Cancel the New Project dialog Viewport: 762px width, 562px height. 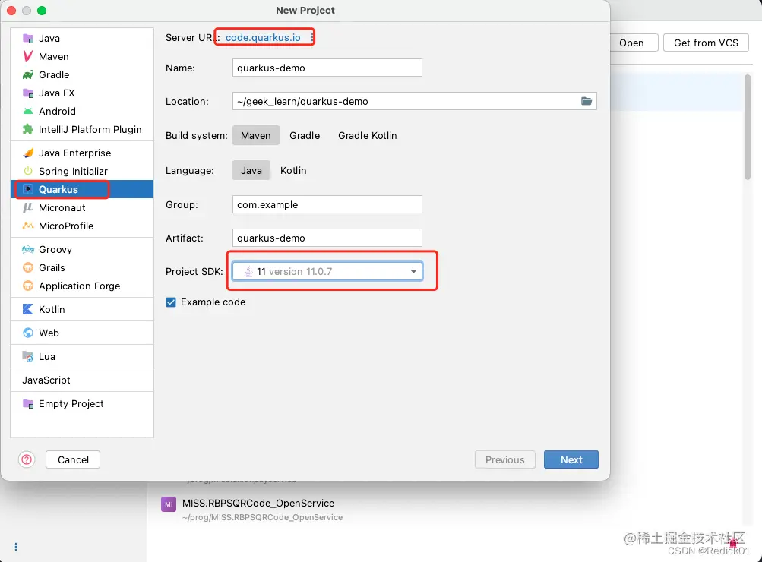(73, 459)
